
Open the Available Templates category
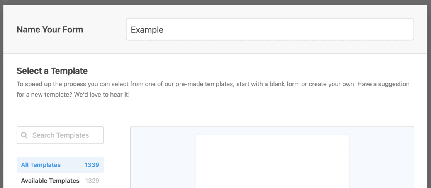click(50, 181)
